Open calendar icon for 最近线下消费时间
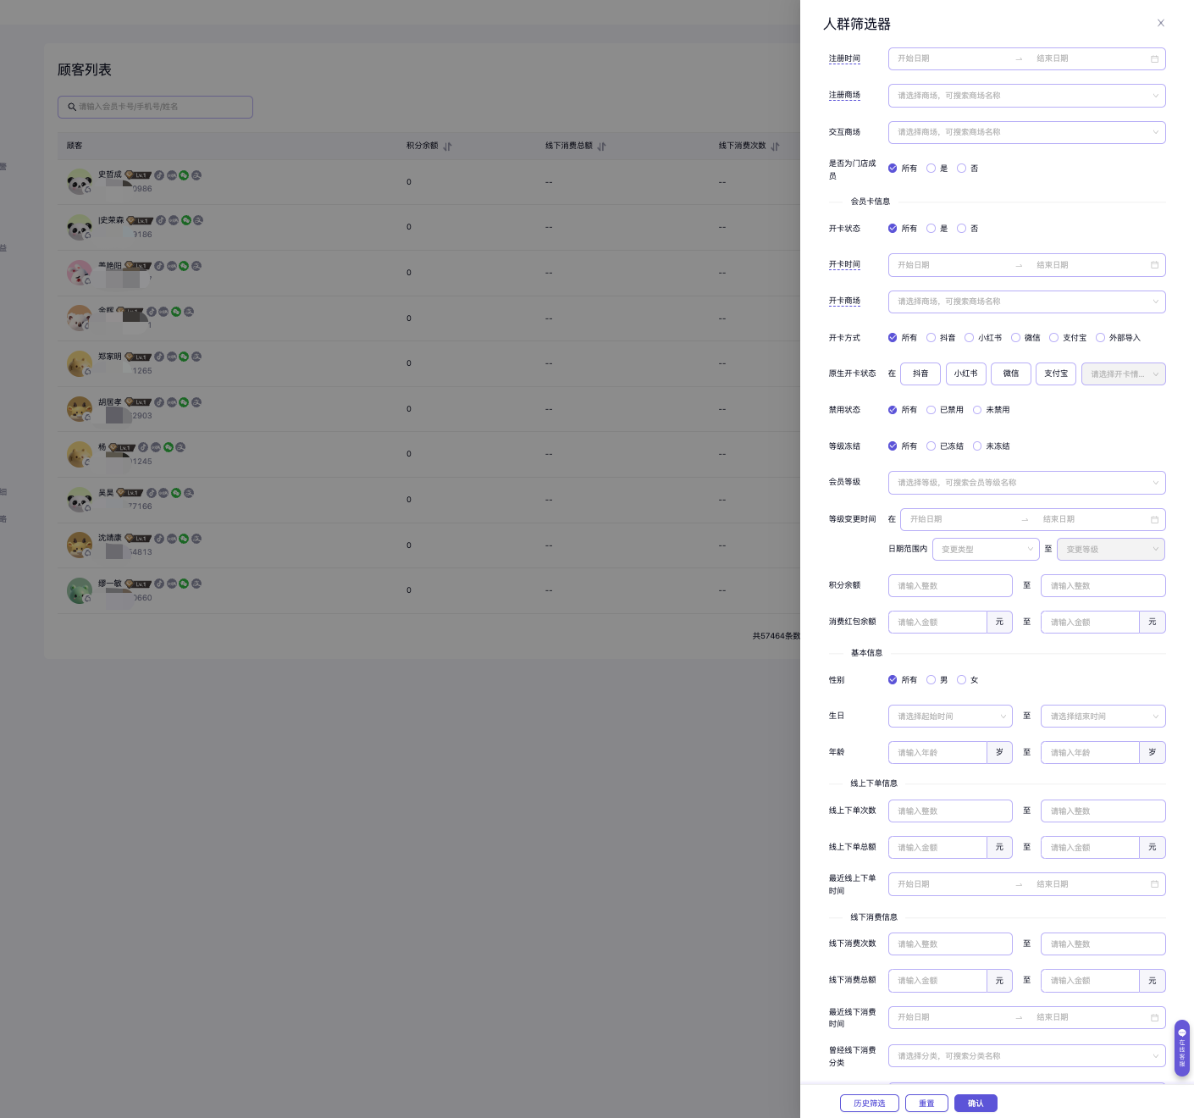The height and width of the screenshot is (1118, 1194). (1154, 1018)
